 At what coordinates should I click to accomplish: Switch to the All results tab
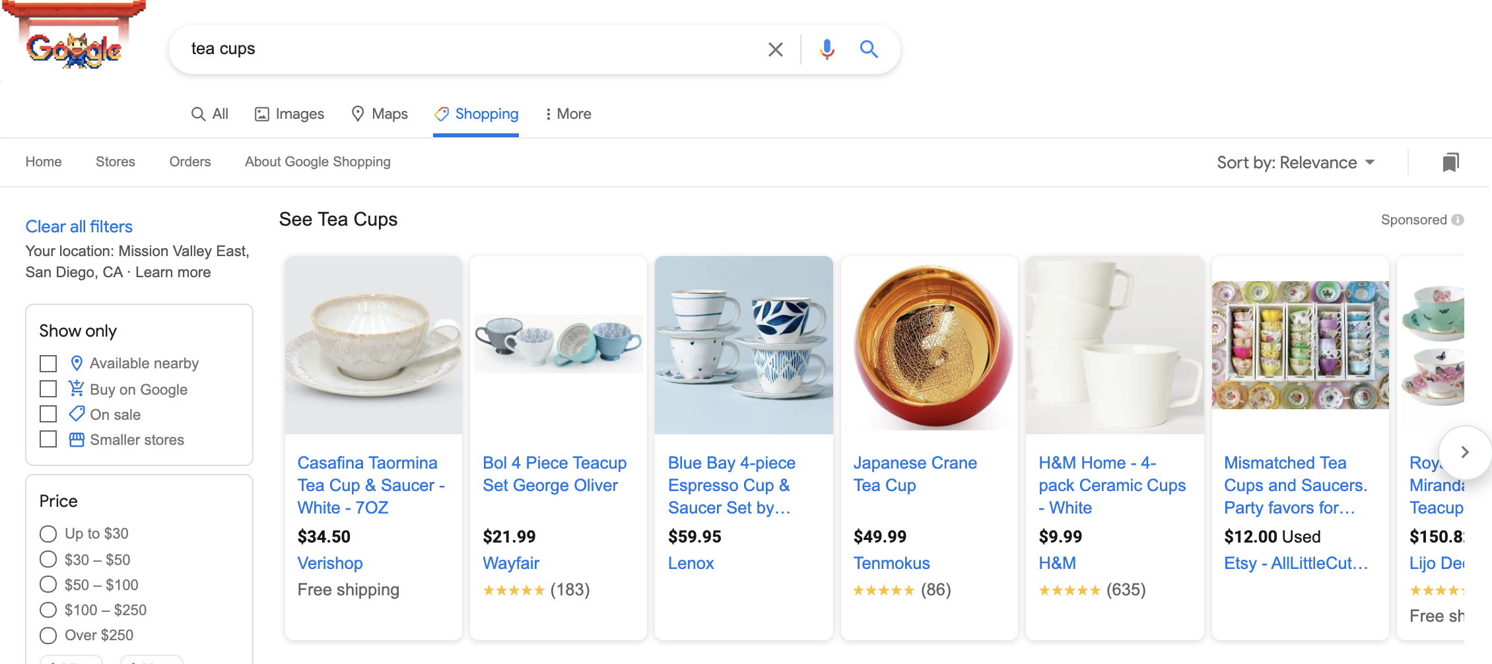click(x=209, y=114)
